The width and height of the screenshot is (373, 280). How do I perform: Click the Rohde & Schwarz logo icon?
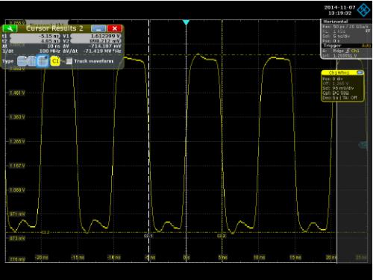tap(364, 10)
